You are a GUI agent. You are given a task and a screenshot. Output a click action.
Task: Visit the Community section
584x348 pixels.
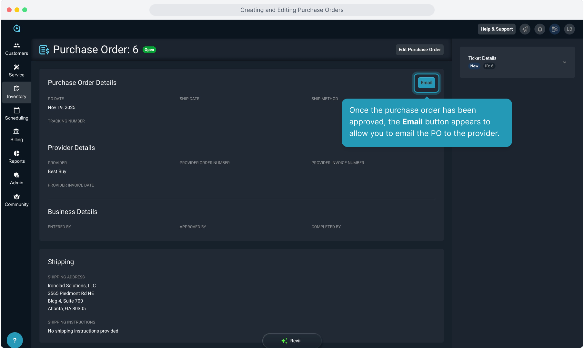click(x=16, y=200)
